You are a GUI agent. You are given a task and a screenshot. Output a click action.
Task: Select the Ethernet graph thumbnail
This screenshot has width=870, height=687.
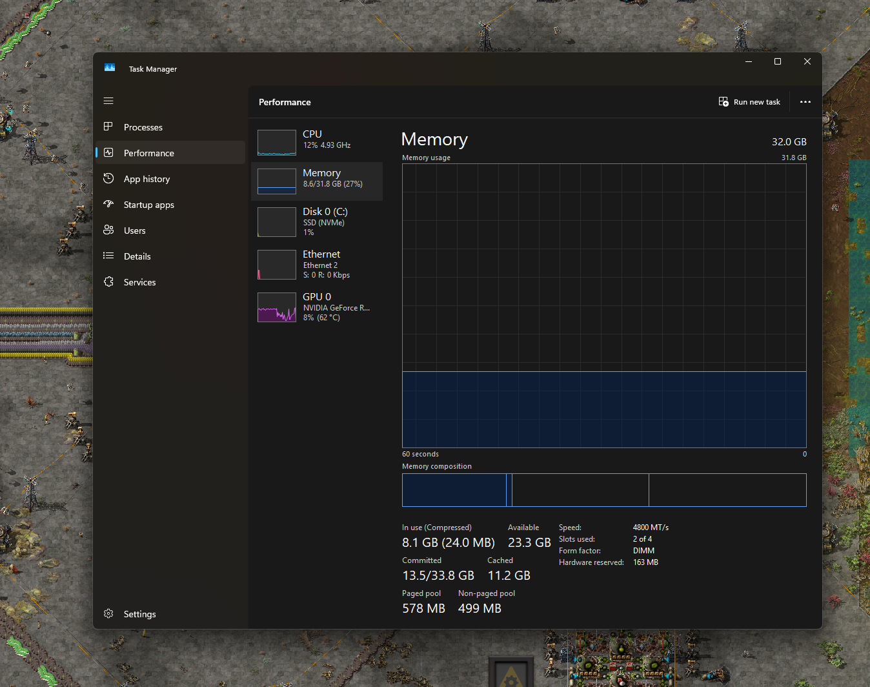click(x=277, y=265)
